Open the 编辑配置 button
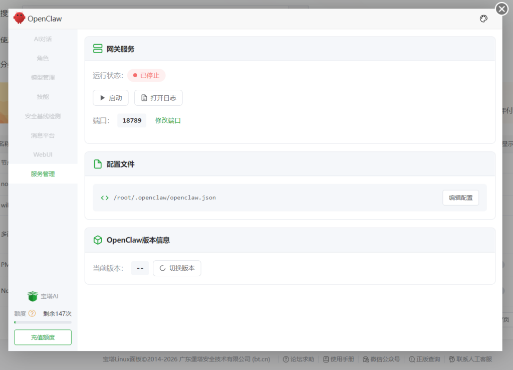This screenshot has height=370, width=513. point(460,198)
